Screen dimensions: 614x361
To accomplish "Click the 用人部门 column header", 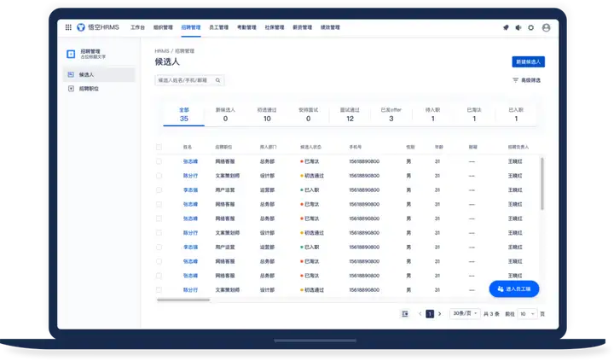I will pyautogui.click(x=269, y=147).
